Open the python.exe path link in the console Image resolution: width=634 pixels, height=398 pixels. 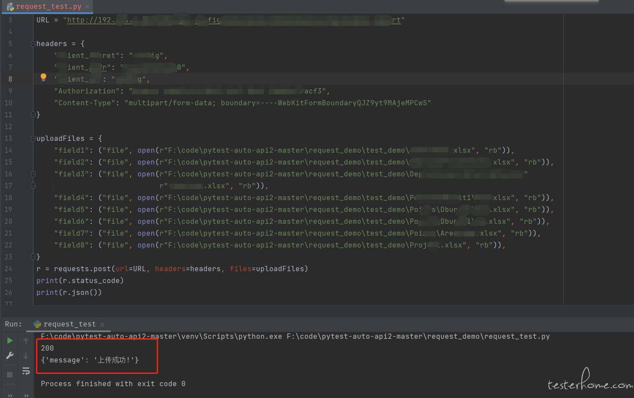click(162, 337)
